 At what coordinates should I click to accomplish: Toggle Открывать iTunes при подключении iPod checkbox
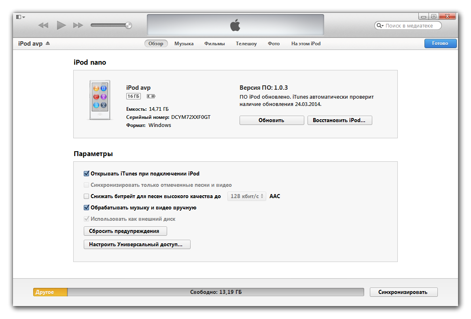87,173
